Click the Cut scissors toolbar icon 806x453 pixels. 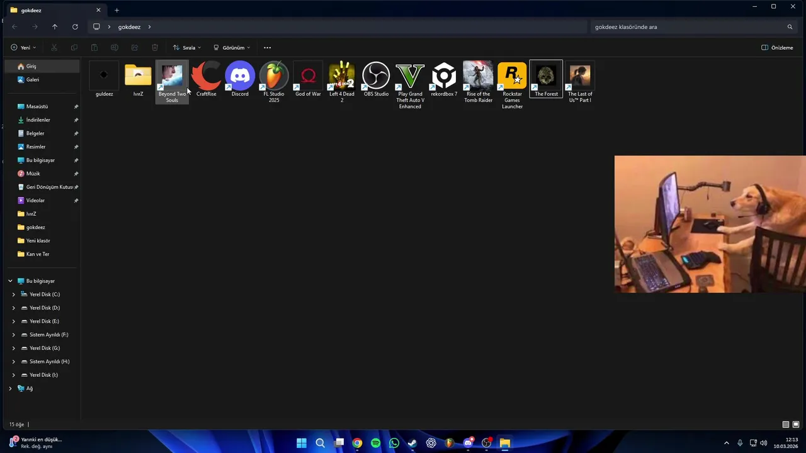click(x=54, y=47)
